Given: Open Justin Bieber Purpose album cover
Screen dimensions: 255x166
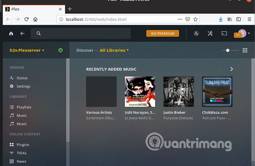Looking at the screenshot, I should point(178,91).
